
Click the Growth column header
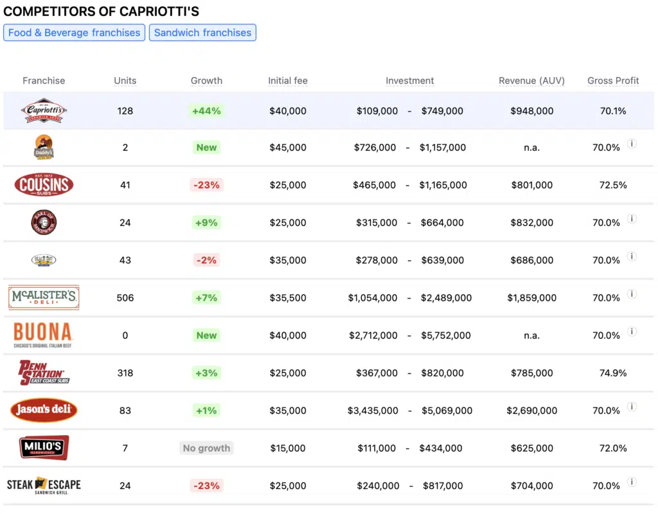coord(206,81)
